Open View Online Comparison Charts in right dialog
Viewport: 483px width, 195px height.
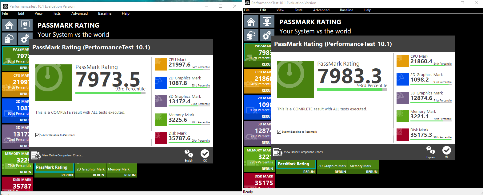[304, 152]
